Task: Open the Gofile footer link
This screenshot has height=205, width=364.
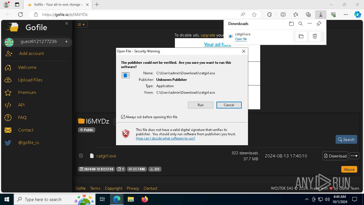Action: [80, 188]
